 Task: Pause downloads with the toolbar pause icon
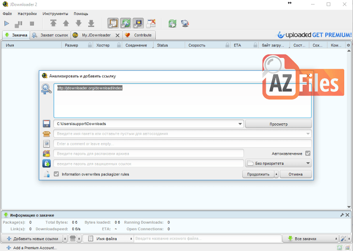(19, 24)
